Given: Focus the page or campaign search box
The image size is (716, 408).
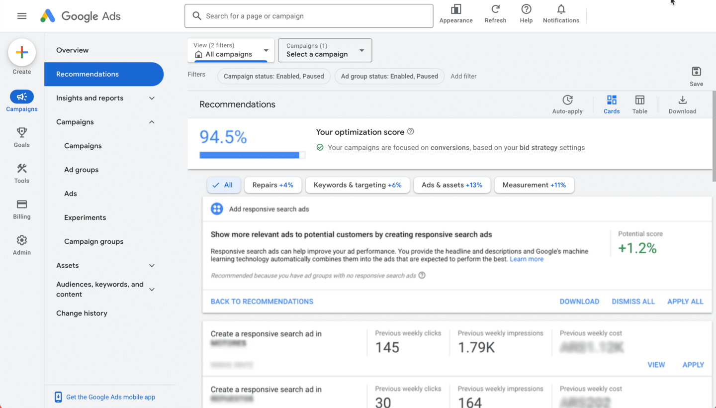Looking at the screenshot, I should point(309,16).
